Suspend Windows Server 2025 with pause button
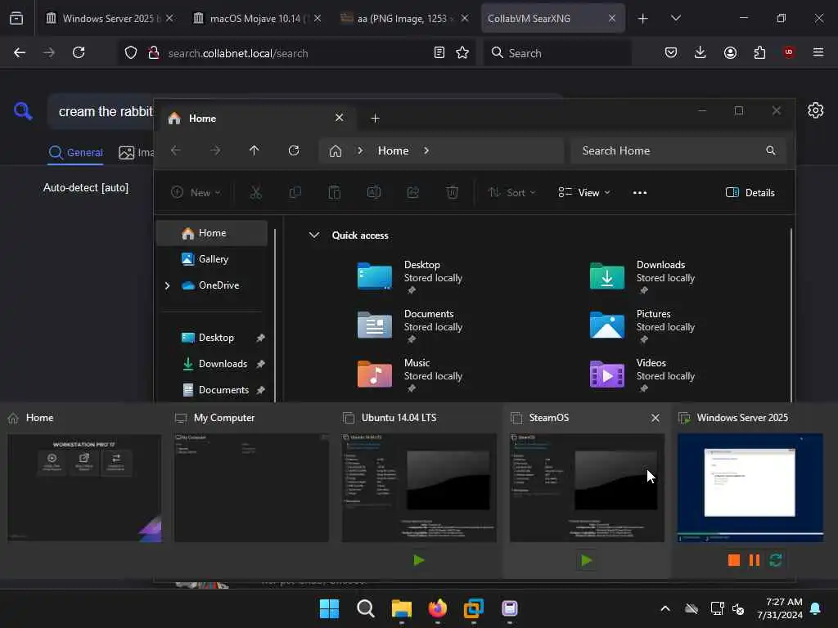The width and height of the screenshot is (838, 628). click(754, 560)
